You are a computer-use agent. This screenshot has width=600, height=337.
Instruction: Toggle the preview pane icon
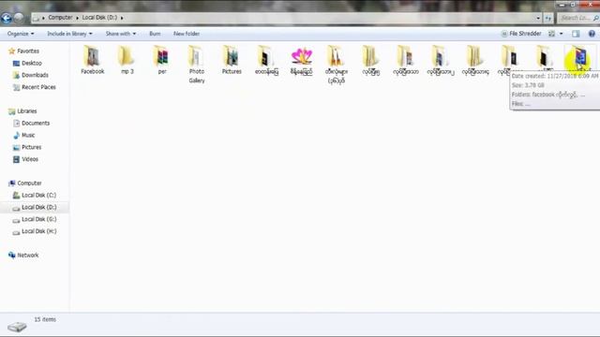(x=576, y=34)
